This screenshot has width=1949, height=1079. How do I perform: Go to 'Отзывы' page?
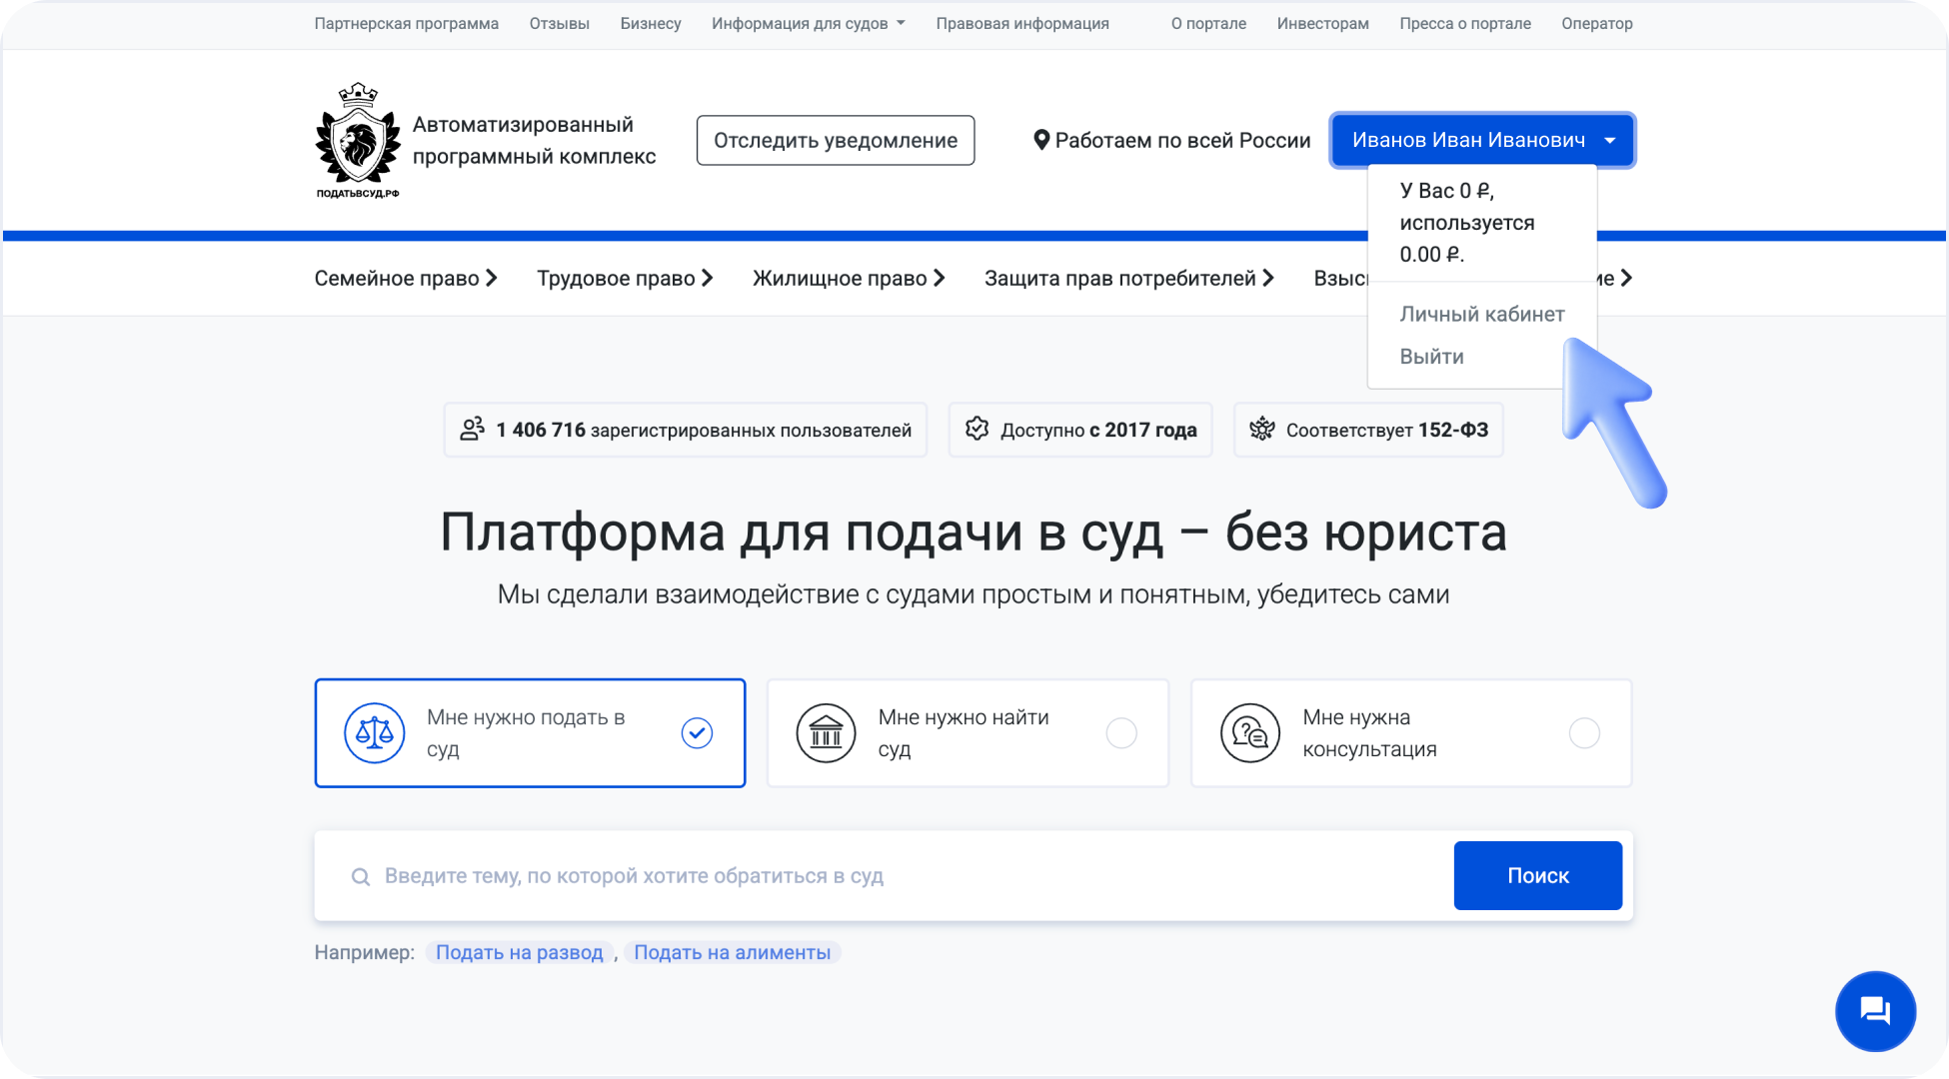pyautogui.click(x=559, y=23)
